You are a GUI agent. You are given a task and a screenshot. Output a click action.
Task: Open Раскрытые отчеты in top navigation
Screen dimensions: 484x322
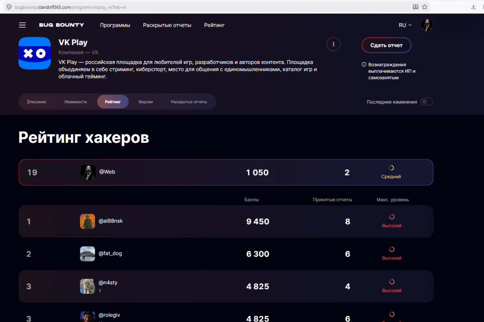[167, 25]
